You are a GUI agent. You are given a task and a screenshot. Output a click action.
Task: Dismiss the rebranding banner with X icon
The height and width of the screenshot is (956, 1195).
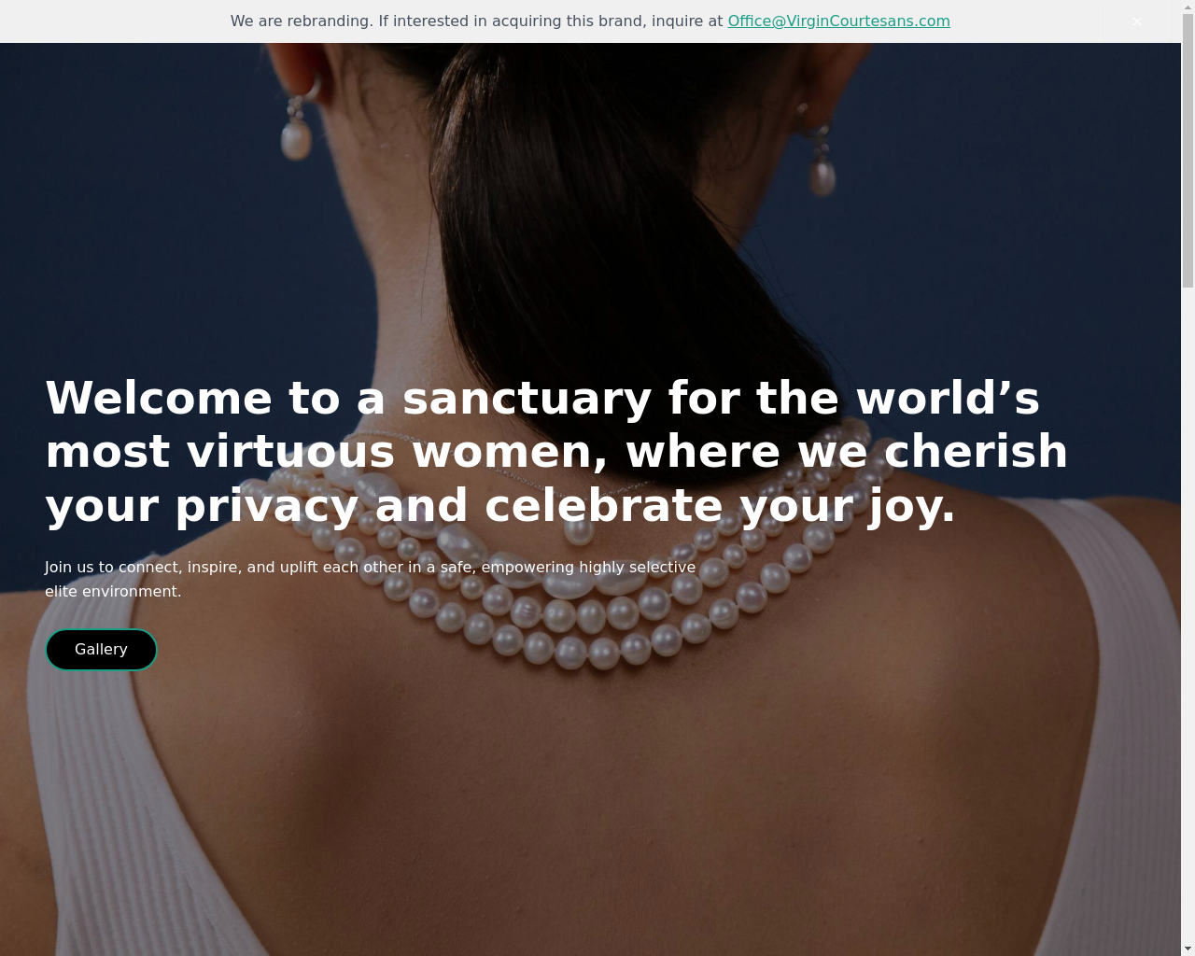[x=1136, y=21]
